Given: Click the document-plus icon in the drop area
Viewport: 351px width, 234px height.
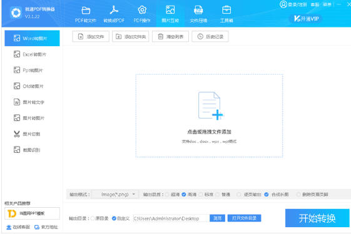Looking at the screenshot, I should pos(210,105).
